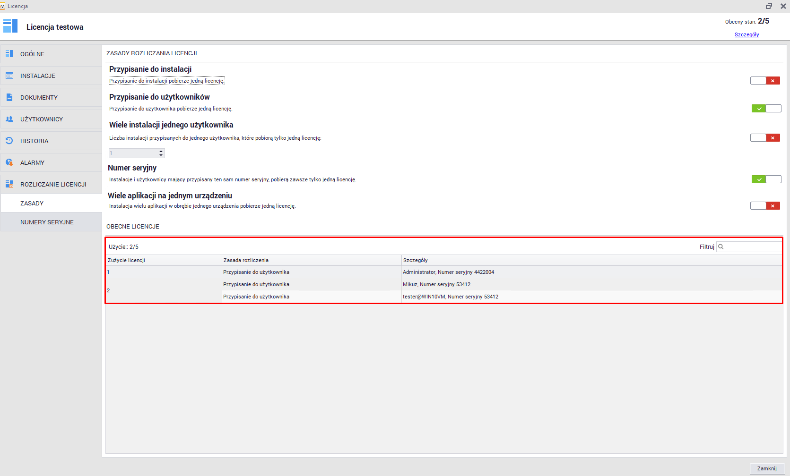Click the Alarmy bell icon
790x476 pixels.
tap(9, 162)
